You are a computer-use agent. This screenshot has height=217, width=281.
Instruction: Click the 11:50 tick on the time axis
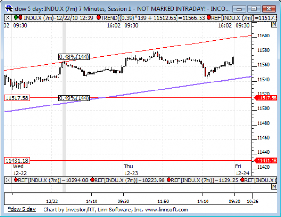163,201
